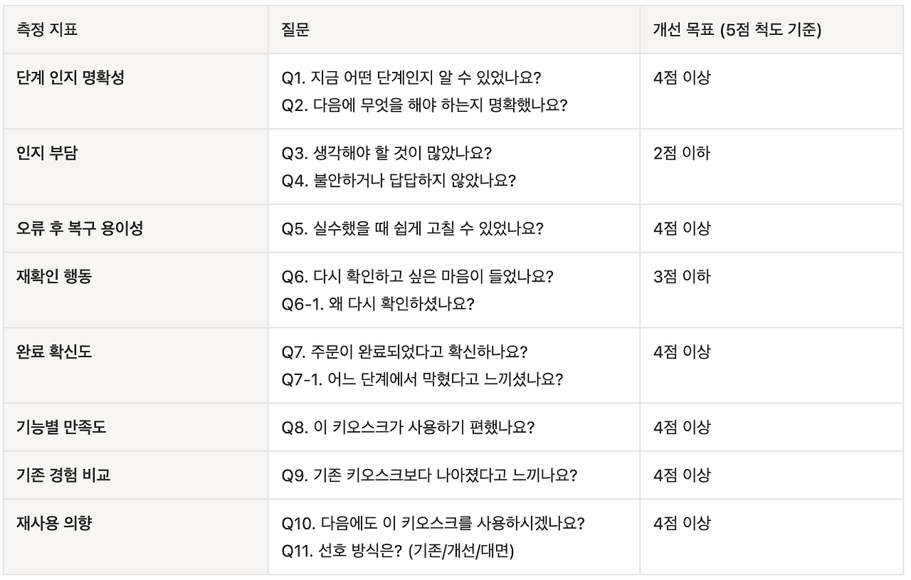
Task: Click the 개선 목표 (5점 척도 기준) header
Action: 737,30
